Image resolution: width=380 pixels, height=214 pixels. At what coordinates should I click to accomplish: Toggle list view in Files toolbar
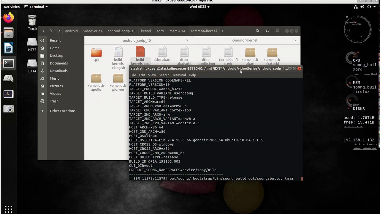coord(267,31)
